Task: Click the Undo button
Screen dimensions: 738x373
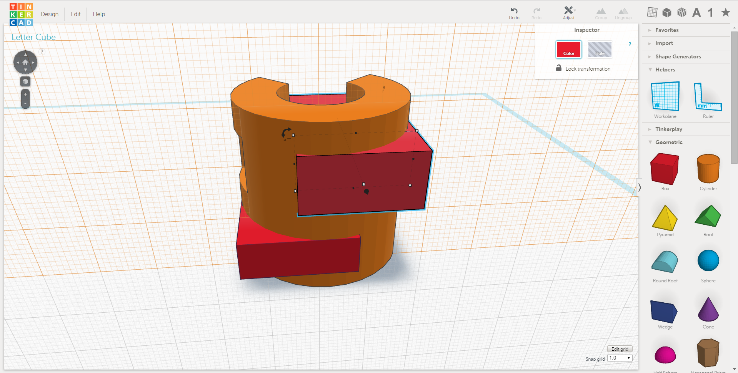Action: [514, 13]
